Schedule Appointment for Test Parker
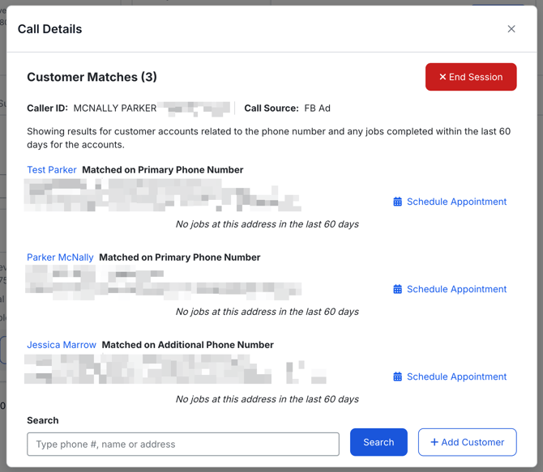The width and height of the screenshot is (543, 472). point(456,202)
